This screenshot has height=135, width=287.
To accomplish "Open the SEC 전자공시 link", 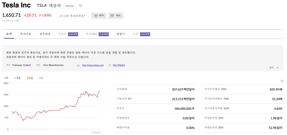I will pyautogui.click(x=119, y=65).
